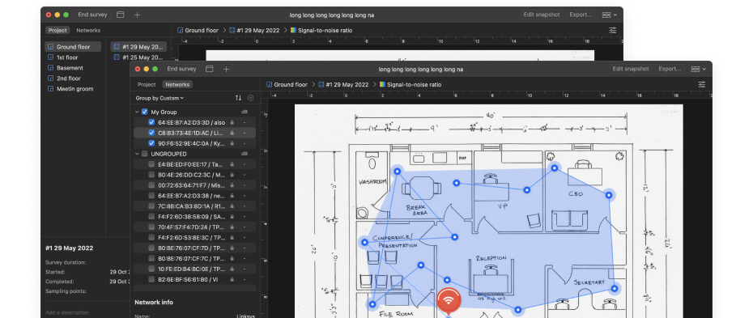
Task: Select Ground floor in back window project list
Action: (73, 47)
